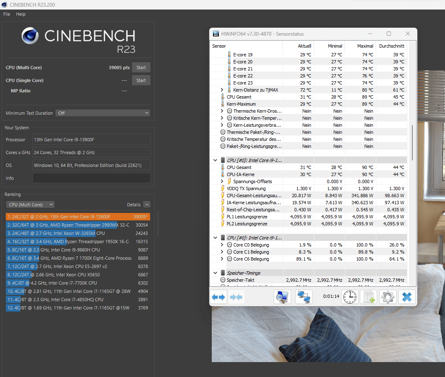445x377 pixels.
Task: Expand the Core C0 Belegung row
Action: click(222, 244)
